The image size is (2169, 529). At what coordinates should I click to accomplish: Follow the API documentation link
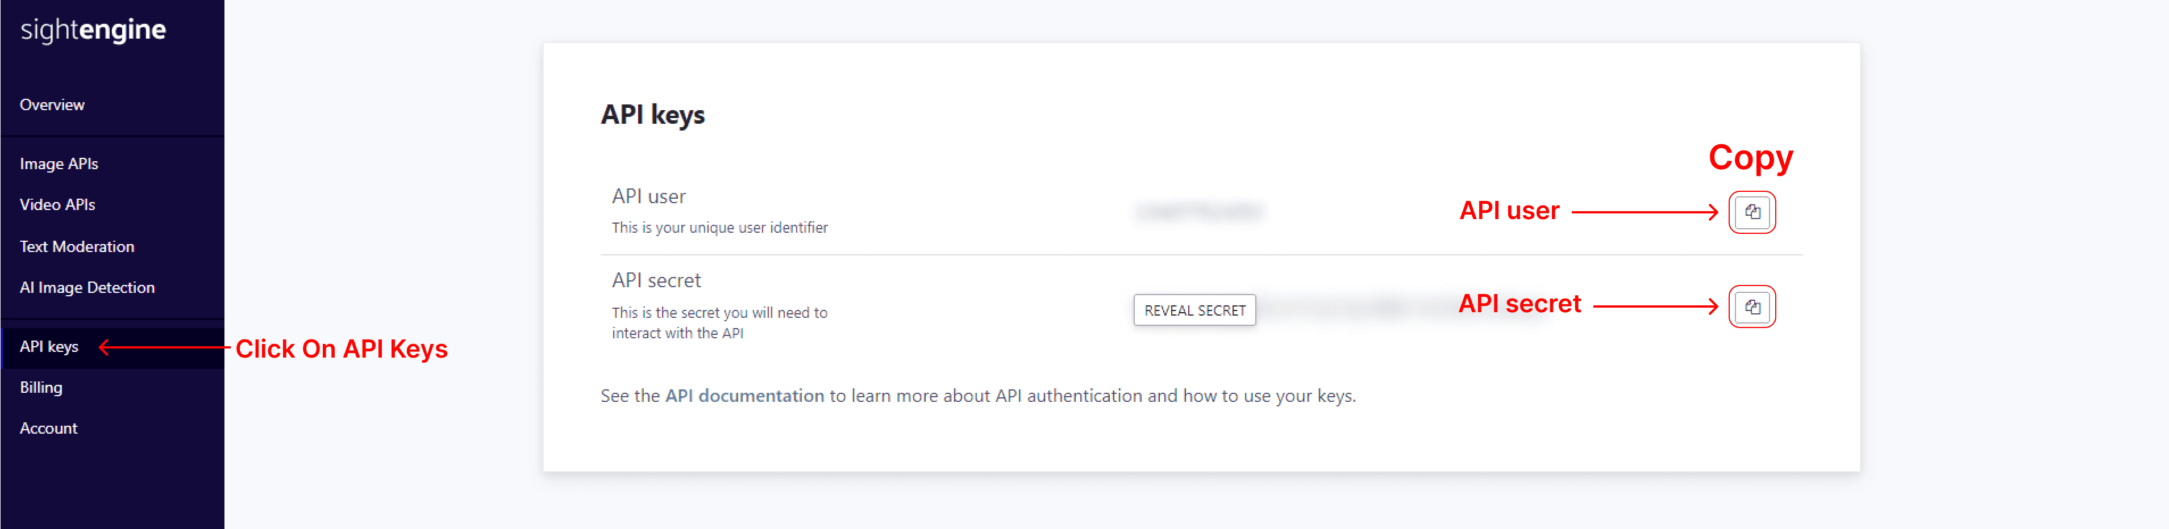[x=744, y=395]
